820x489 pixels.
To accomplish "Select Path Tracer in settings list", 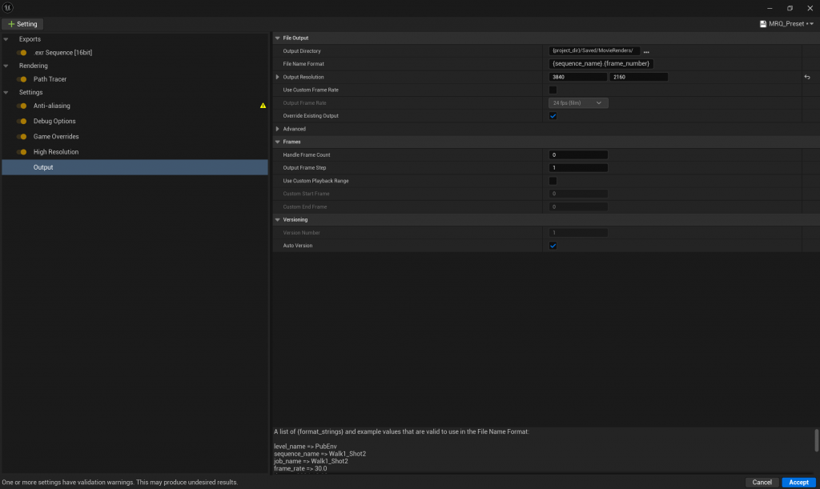I will (x=50, y=79).
